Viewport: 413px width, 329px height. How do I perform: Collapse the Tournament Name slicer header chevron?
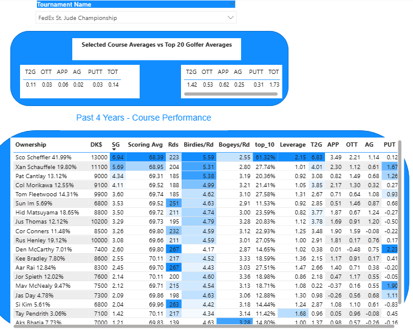232,4
